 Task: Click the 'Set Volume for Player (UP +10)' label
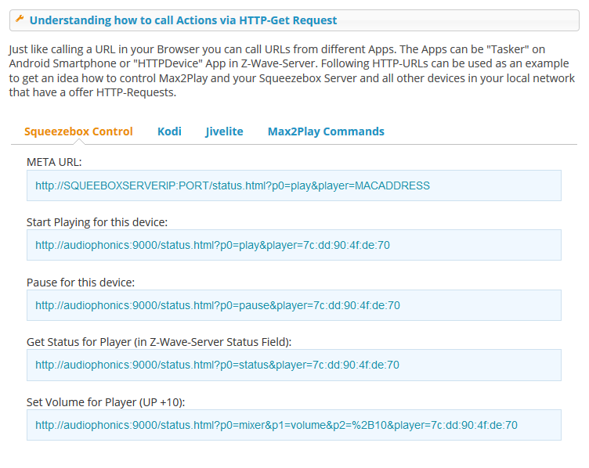[106, 402]
